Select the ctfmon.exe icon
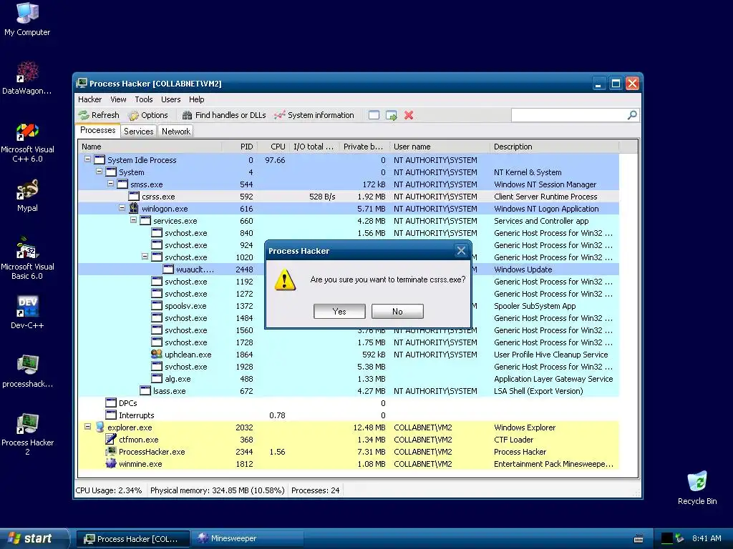 [x=111, y=440]
